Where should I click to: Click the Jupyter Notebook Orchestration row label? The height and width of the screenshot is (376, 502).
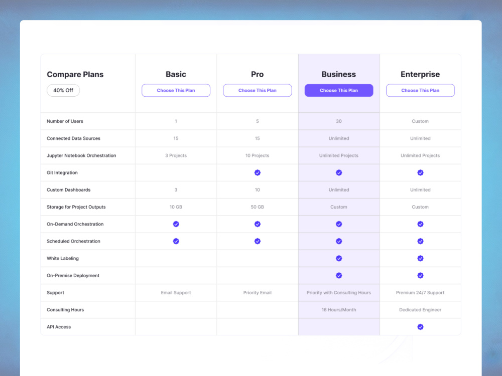pos(81,155)
